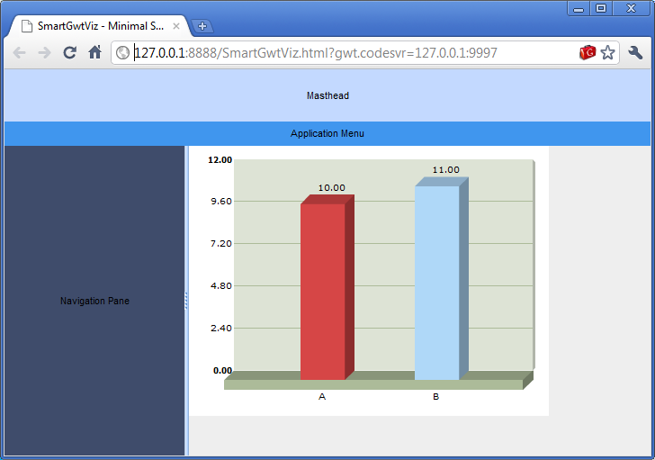
Task: Open the wrench settings menu
Action: pyautogui.click(x=635, y=53)
